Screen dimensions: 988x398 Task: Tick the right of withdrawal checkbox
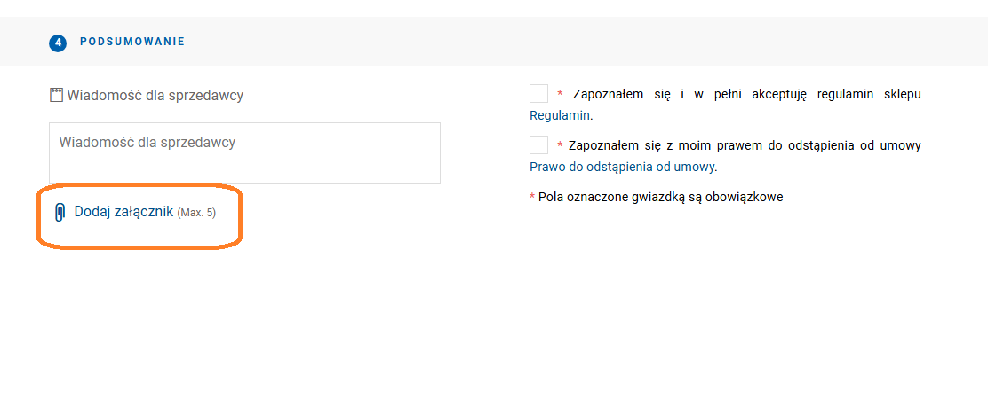coord(538,145)
